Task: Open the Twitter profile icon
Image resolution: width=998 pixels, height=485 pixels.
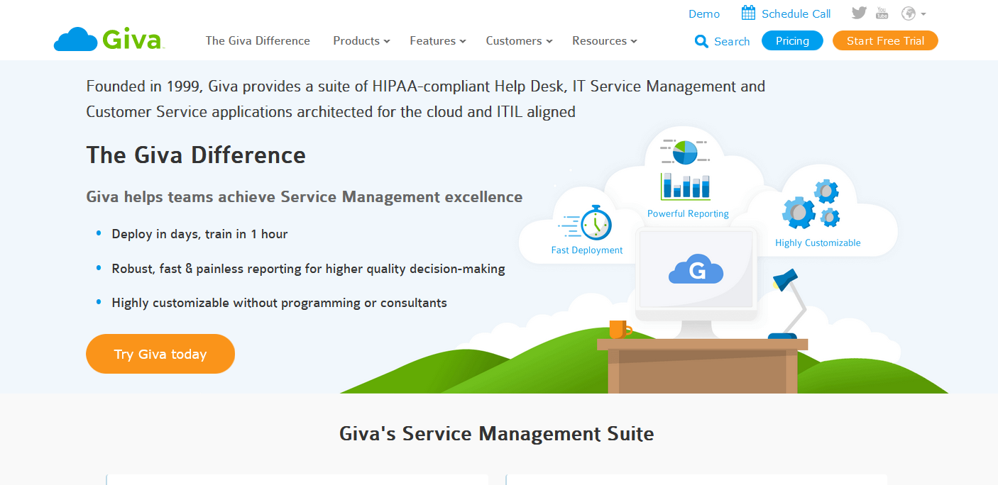Action: tap(859, 13)
